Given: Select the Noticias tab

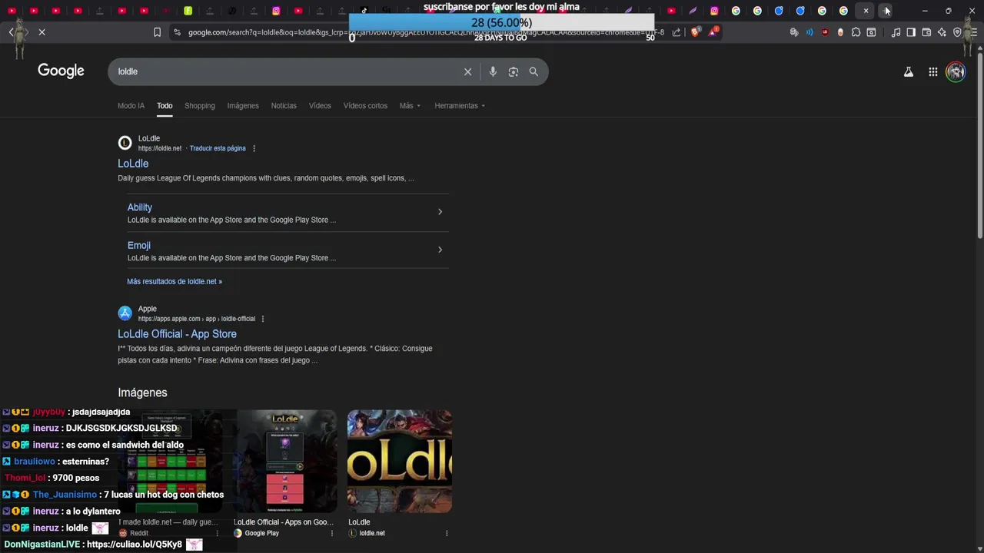Looking at the screenshot, I should coord(284,105).
